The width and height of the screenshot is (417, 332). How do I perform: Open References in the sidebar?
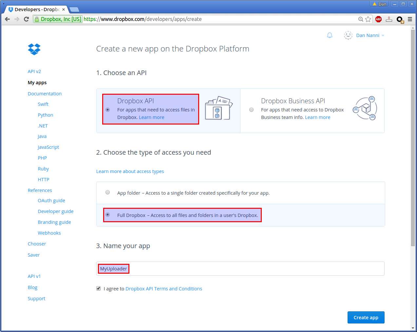pos(40,190)
